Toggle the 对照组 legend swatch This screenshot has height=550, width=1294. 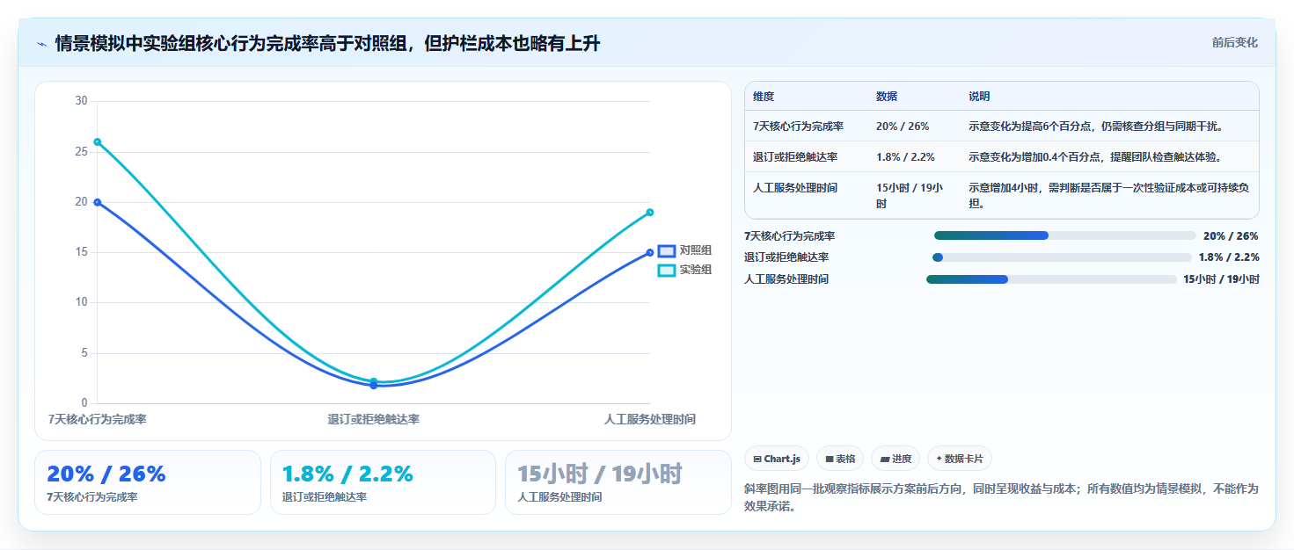667,250
